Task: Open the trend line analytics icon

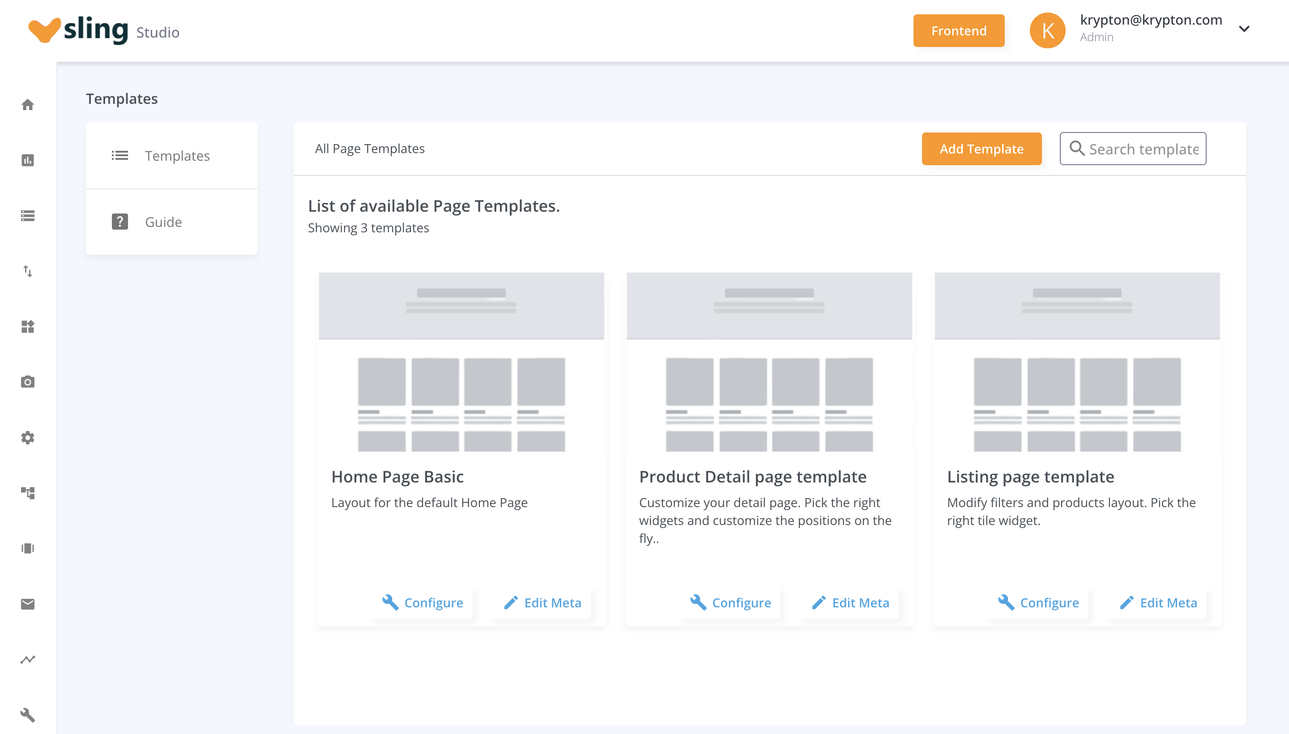Action: point(28,659)
